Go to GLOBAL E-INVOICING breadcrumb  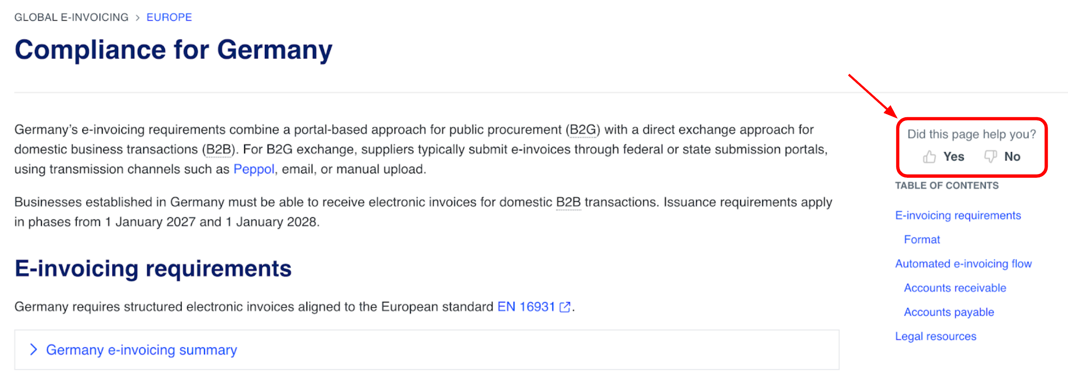tap(71, 17)
